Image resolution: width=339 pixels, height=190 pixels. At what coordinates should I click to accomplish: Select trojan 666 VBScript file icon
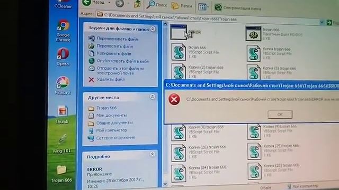click(x=179, y=52)
